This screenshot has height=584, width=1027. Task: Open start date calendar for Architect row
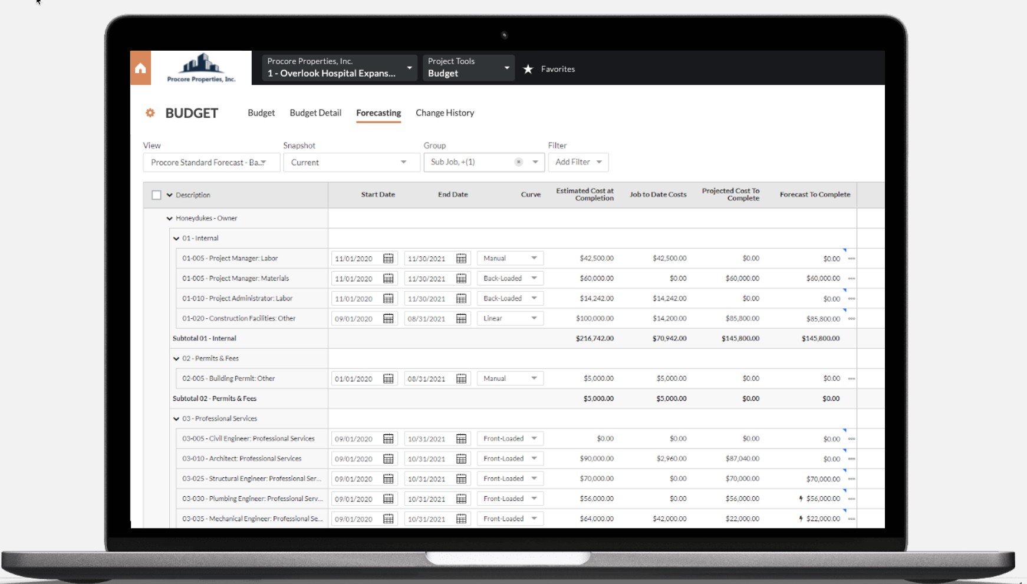[x=389, y=458]
